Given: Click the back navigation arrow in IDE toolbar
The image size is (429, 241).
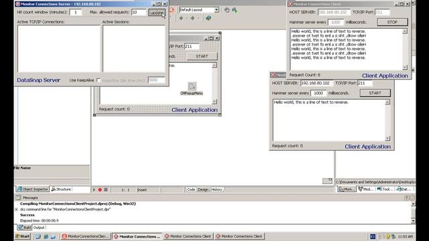Looking at the screenshot, I should pos(181,18).
